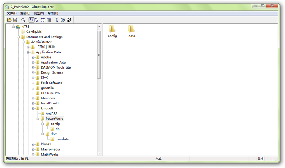Image resolution: width=285 pixels, height=168 pixels.
Task: Select the db folder in tree
Action: click(x=57, y=129)
